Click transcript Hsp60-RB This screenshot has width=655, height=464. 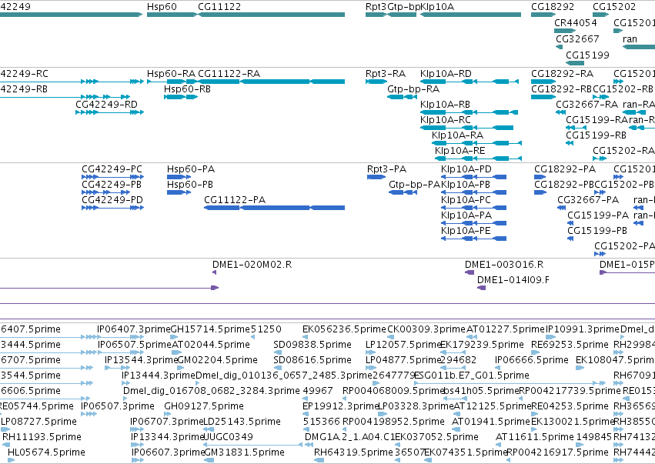tap(181, 97)
